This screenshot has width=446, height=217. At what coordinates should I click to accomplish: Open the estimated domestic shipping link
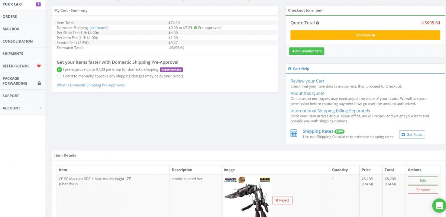(x=99, y=28)
